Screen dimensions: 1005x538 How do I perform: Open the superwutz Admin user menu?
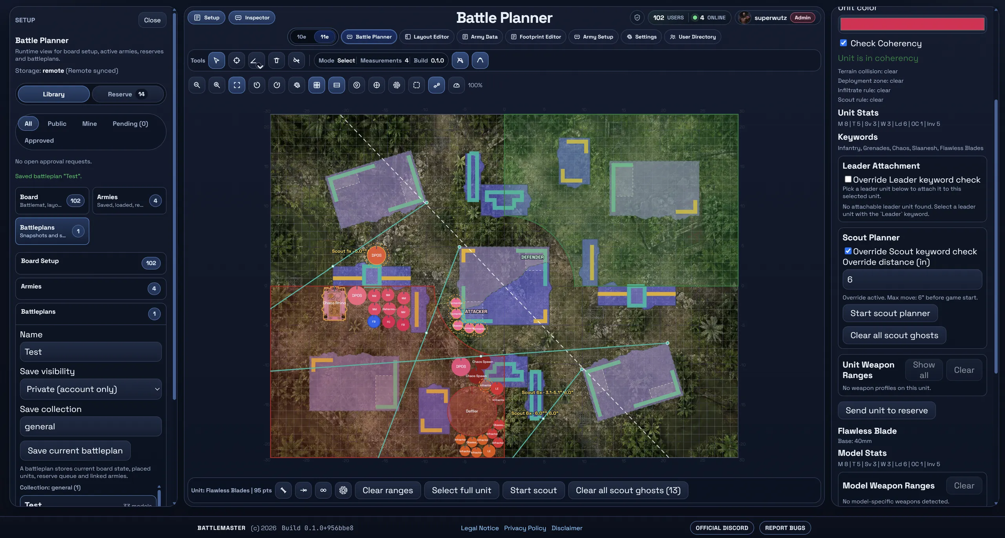coord(777,18)
